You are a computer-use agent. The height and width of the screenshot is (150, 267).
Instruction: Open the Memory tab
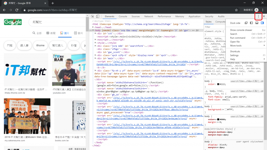pyautogui.click(x=180, y=16)
